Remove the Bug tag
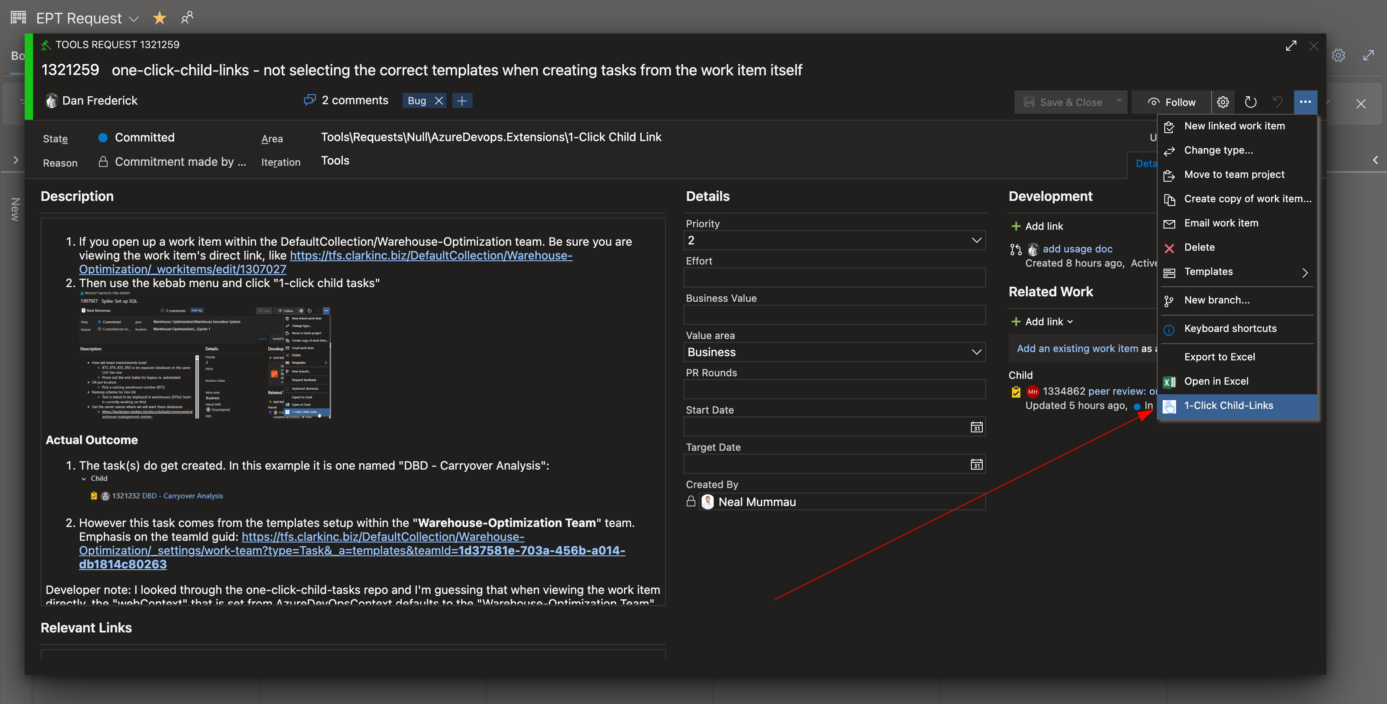Screen dimensions: 1387x704 pos(439,101)
